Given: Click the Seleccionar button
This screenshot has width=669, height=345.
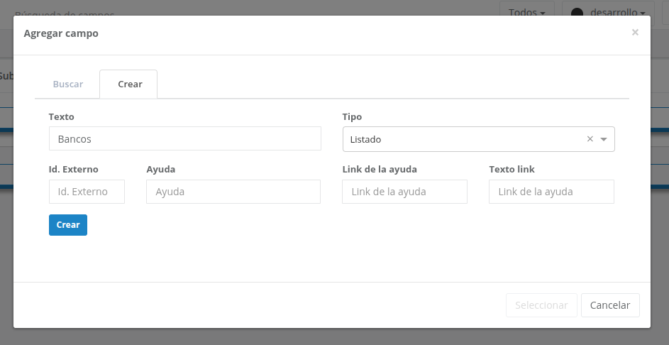Looking at the screenshot, I should [x=541, y=305].
